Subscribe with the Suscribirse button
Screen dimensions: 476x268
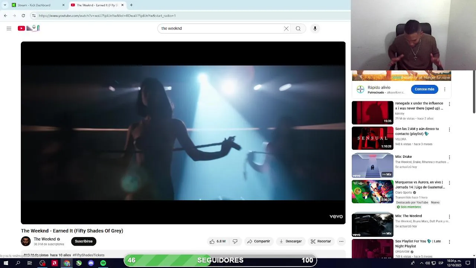(x=84, y=241)
